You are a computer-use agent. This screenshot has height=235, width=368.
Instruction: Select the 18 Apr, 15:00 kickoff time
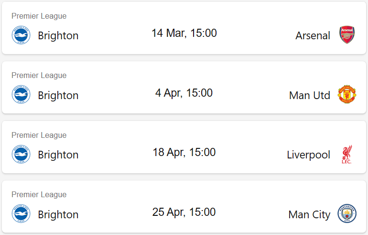tap(184, 152)
